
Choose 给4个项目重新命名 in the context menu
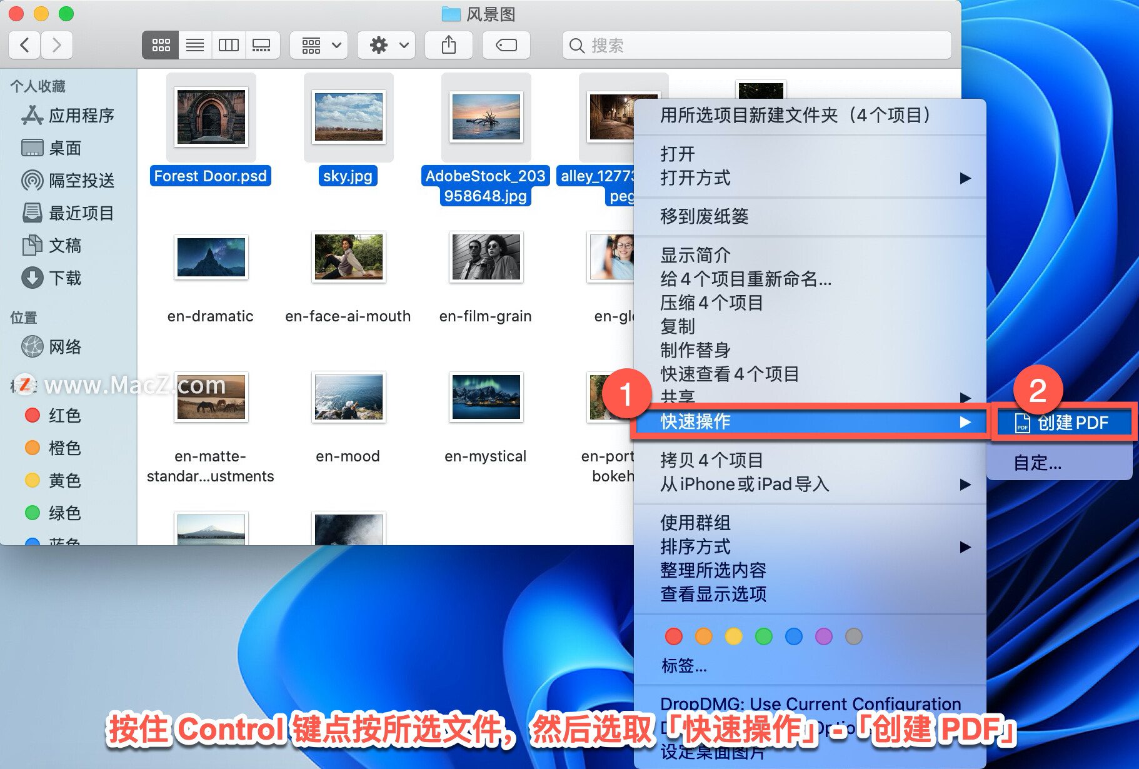[810, 279]
